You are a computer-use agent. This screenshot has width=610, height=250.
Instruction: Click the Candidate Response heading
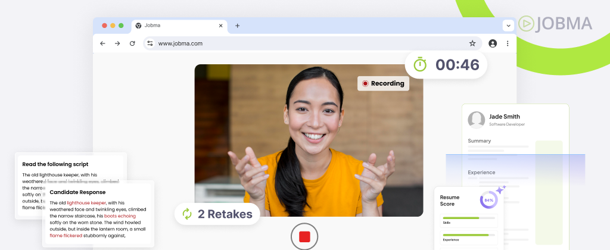[77, 192]
